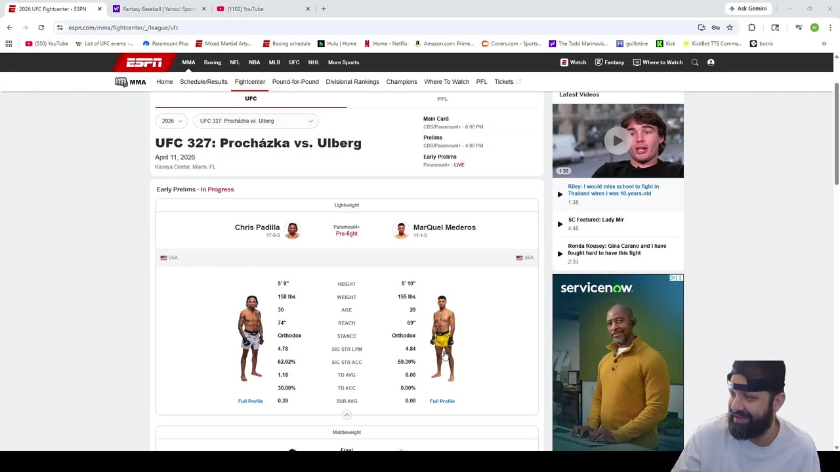Viewport: 840px width, 472px height.
Task: Select NFL in the ESPN top navigation
Action: [x=235, y=62]
